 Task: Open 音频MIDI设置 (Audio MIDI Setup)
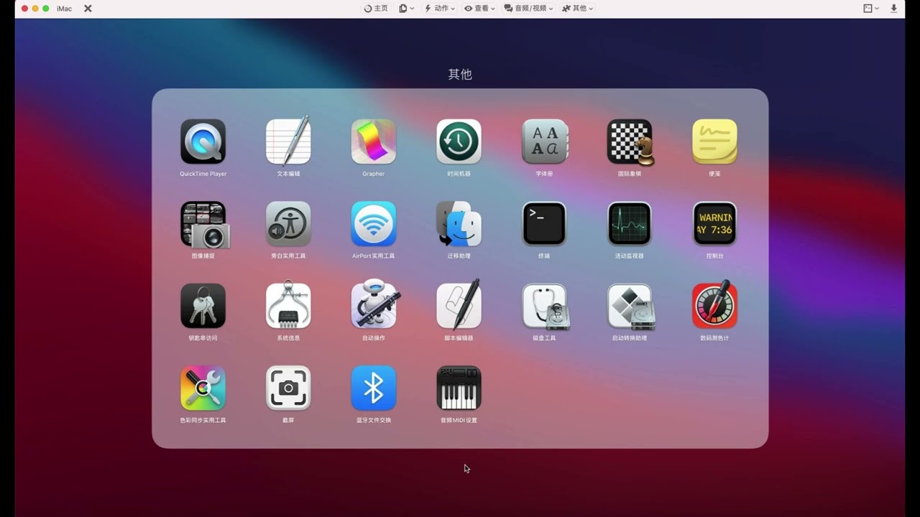coord(459,388)
